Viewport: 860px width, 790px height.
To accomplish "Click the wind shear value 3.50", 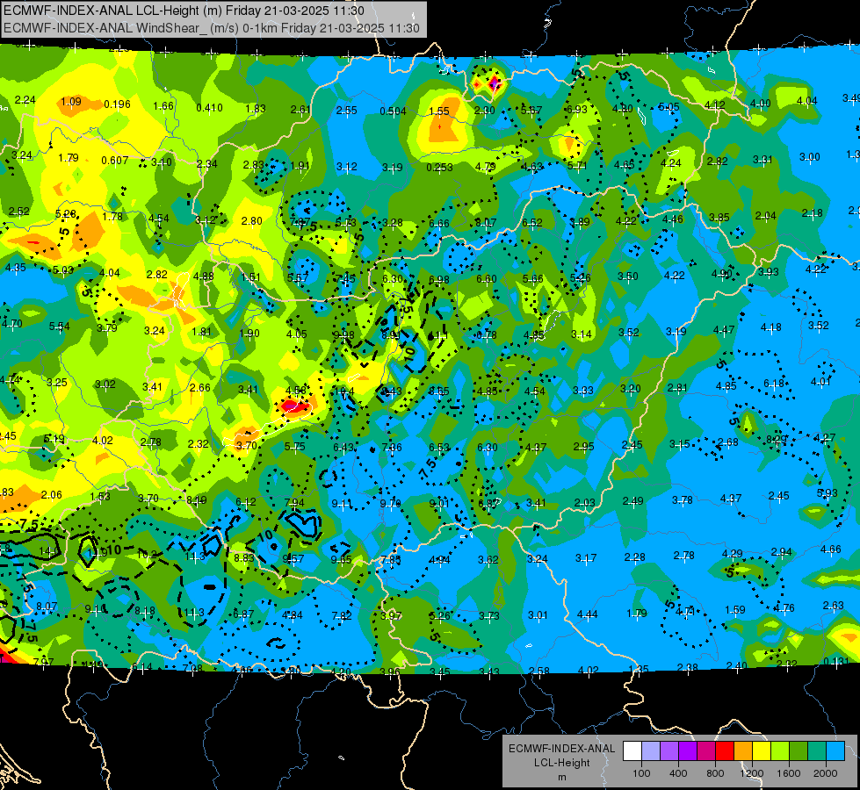I will (628, 276).
